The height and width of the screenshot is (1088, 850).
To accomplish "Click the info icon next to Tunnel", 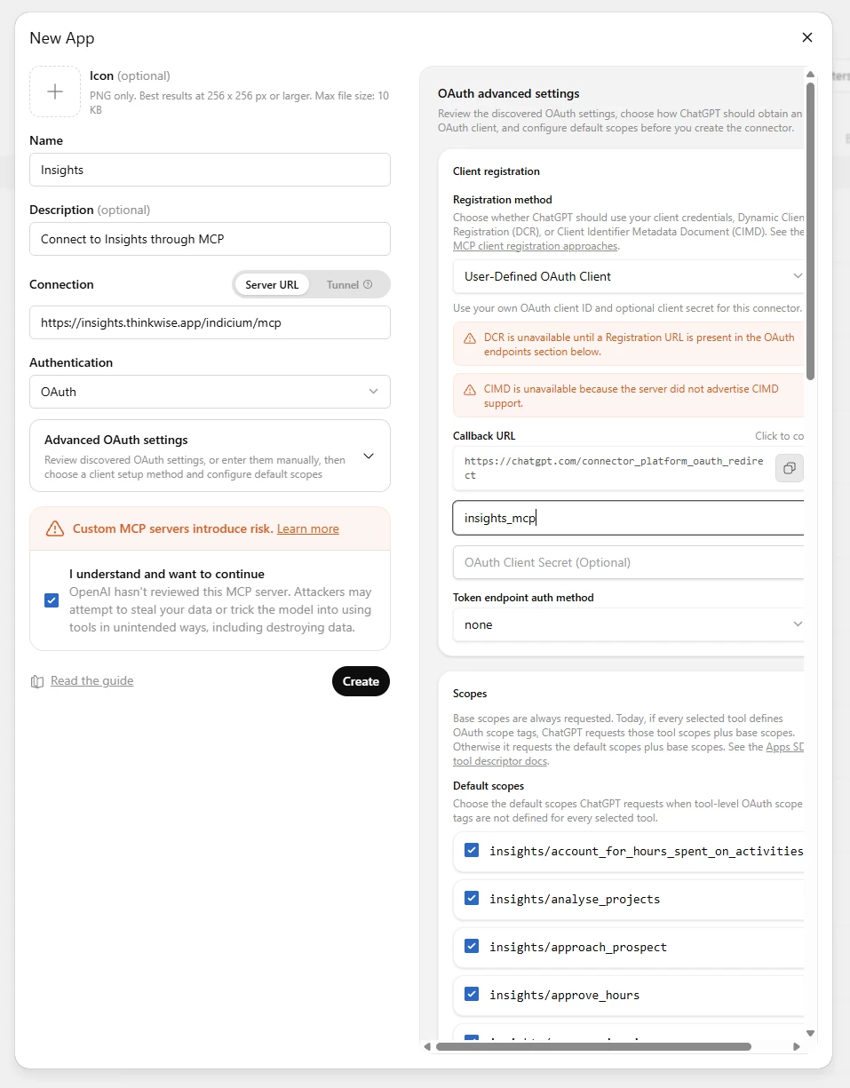I will click(368, 285).
